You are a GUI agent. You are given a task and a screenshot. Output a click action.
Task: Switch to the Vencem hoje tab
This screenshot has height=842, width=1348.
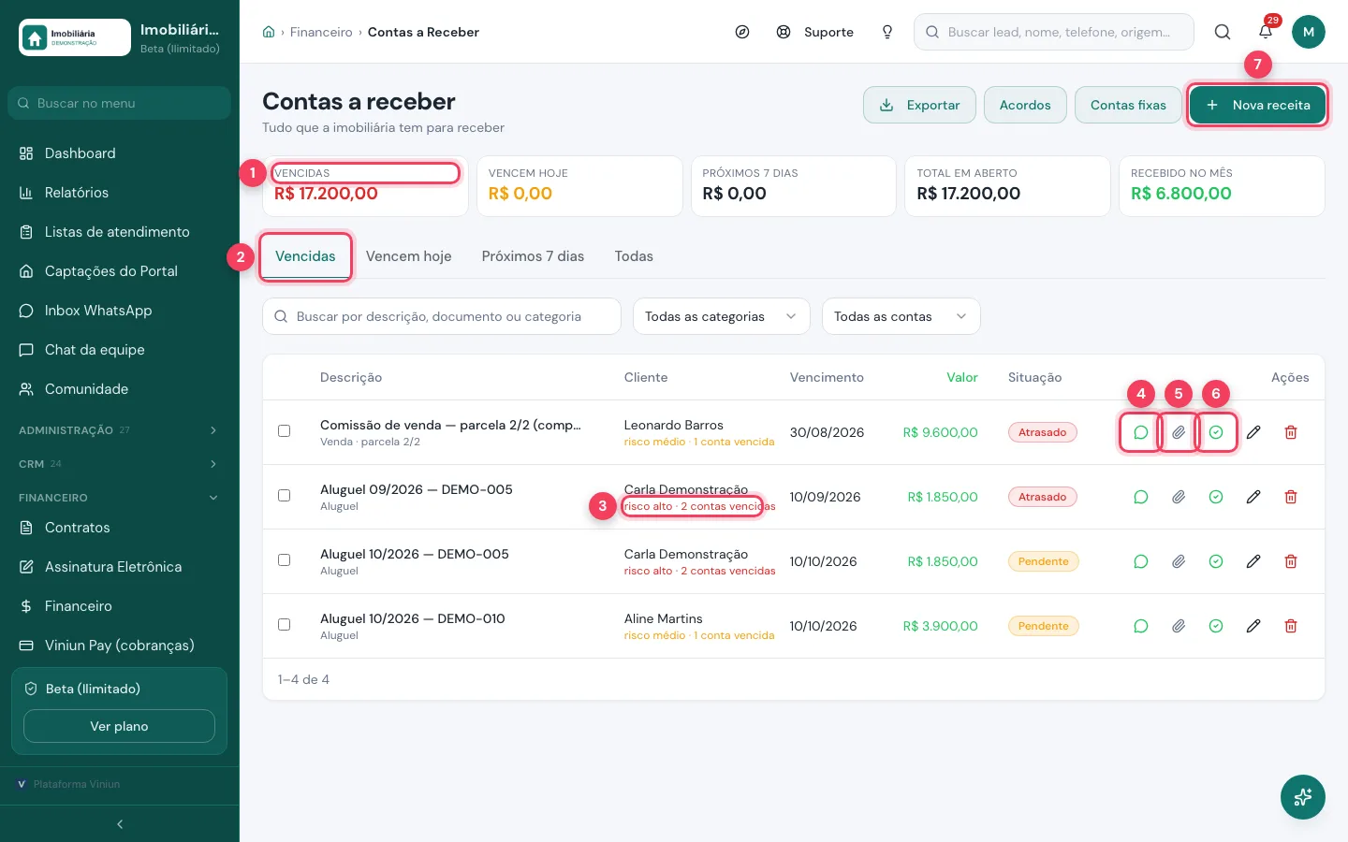pos(408,256)
